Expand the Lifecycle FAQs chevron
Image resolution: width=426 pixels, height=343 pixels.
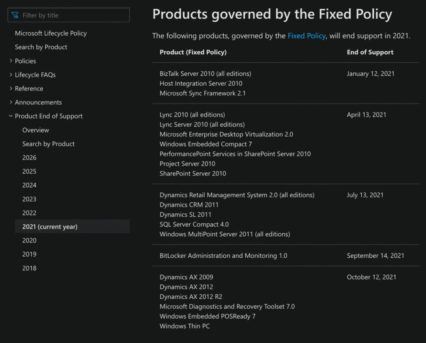(11, 75)
